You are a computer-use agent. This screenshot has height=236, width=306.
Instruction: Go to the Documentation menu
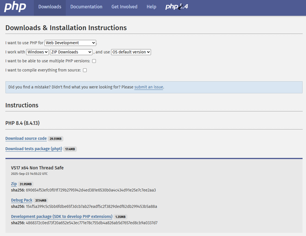tap(86, 7)
